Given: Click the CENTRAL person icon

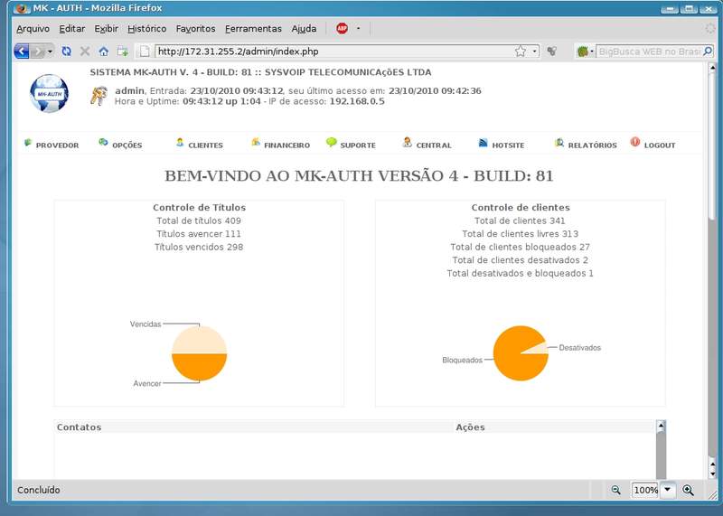Looking at the screenshot, I should [x=408, y=143].
